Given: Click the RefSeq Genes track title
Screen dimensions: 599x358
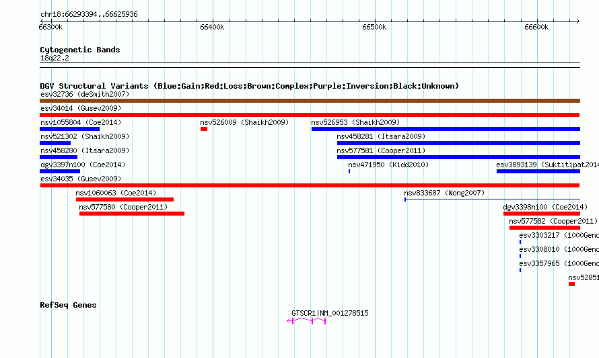Looking at the screenshot, I should point(68,305).
